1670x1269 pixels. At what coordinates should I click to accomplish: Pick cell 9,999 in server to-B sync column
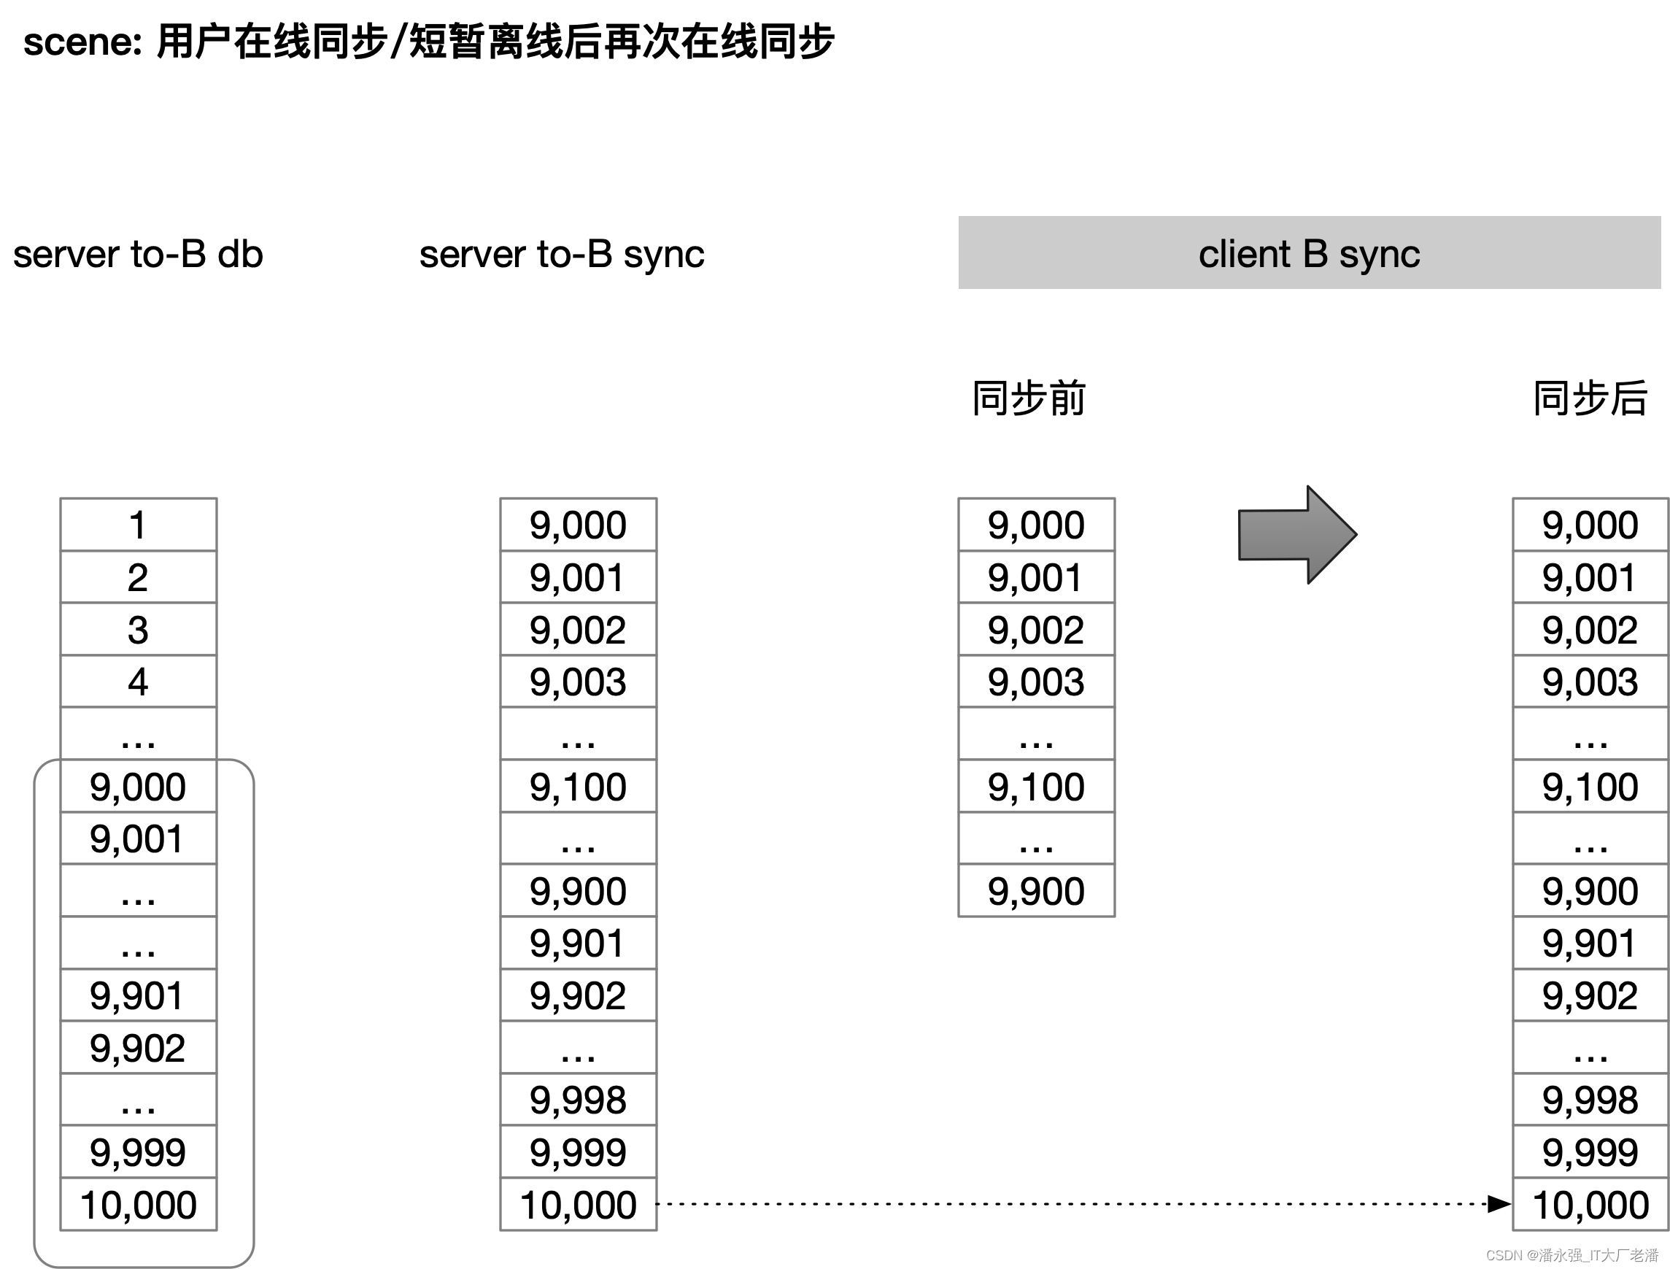click(x=579, y=1152)
